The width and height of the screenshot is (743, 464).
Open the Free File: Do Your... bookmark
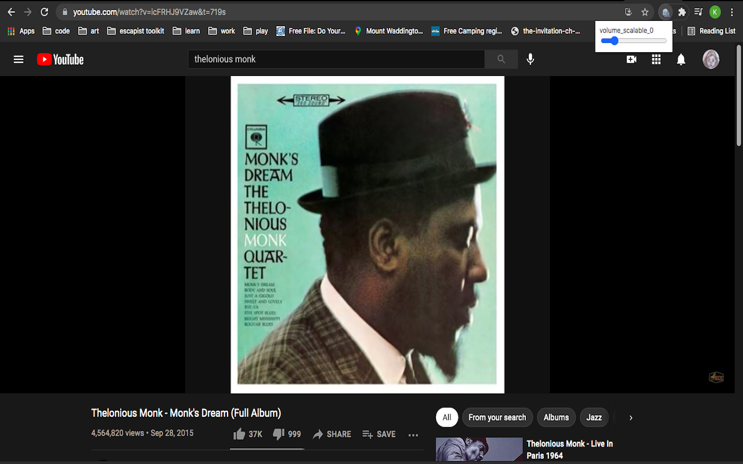(x=311, y=31)
